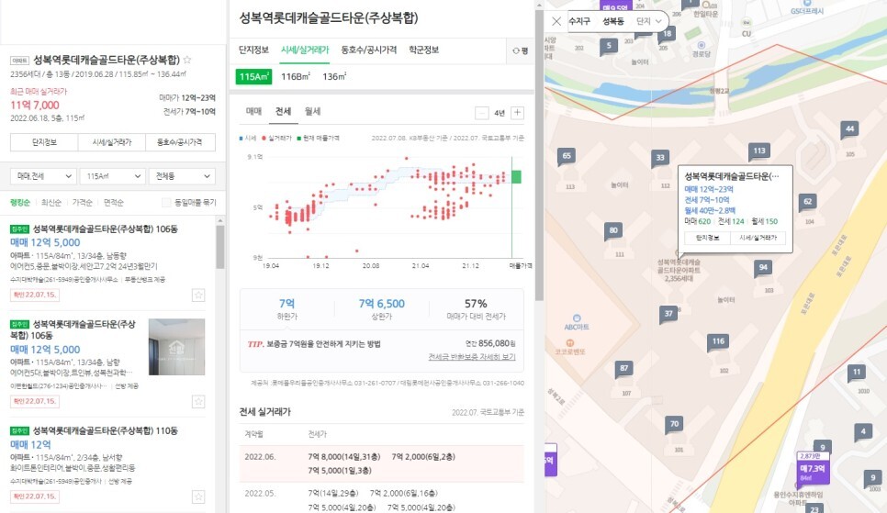
Task: Click map marker 11
Action: pos(857,373)
